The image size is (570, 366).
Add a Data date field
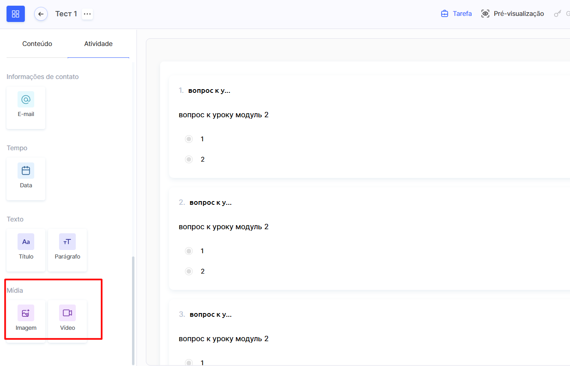click(x=26, y=179)
